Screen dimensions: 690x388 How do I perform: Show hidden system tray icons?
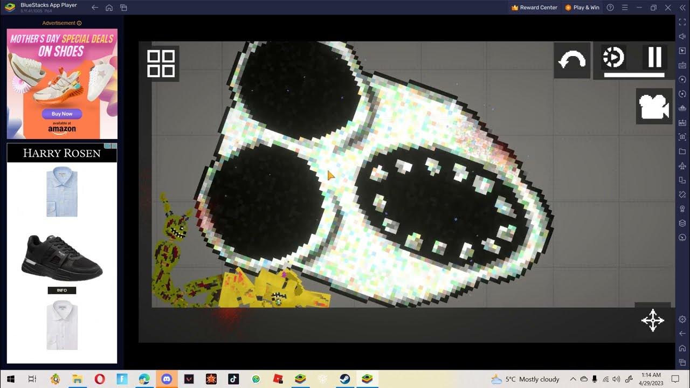point(573,379)
